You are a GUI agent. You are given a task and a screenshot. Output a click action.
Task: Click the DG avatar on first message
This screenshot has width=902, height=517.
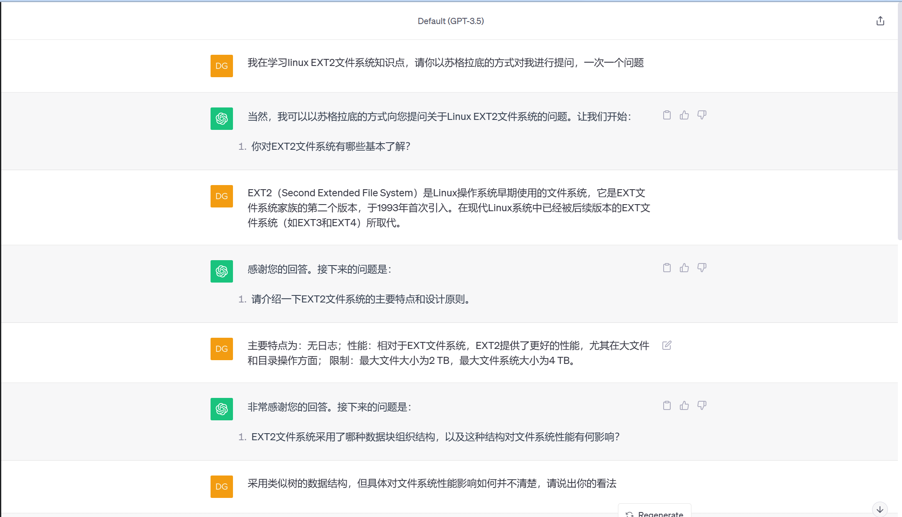point(221,66)
